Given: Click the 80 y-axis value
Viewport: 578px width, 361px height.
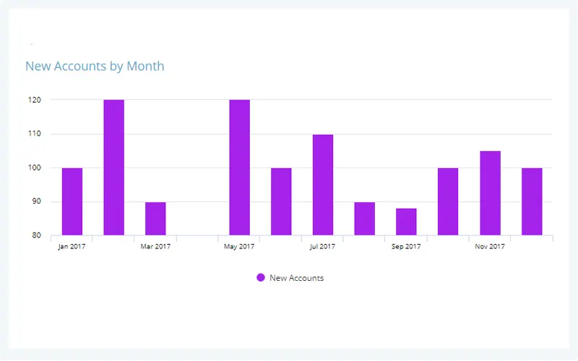Looking at the screenshot, I should click(37, 235).
